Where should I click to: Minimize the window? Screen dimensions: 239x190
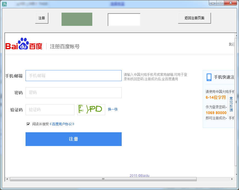(213, 3)
